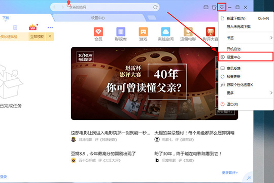Toggle 开机启动 in the menu

246,49
